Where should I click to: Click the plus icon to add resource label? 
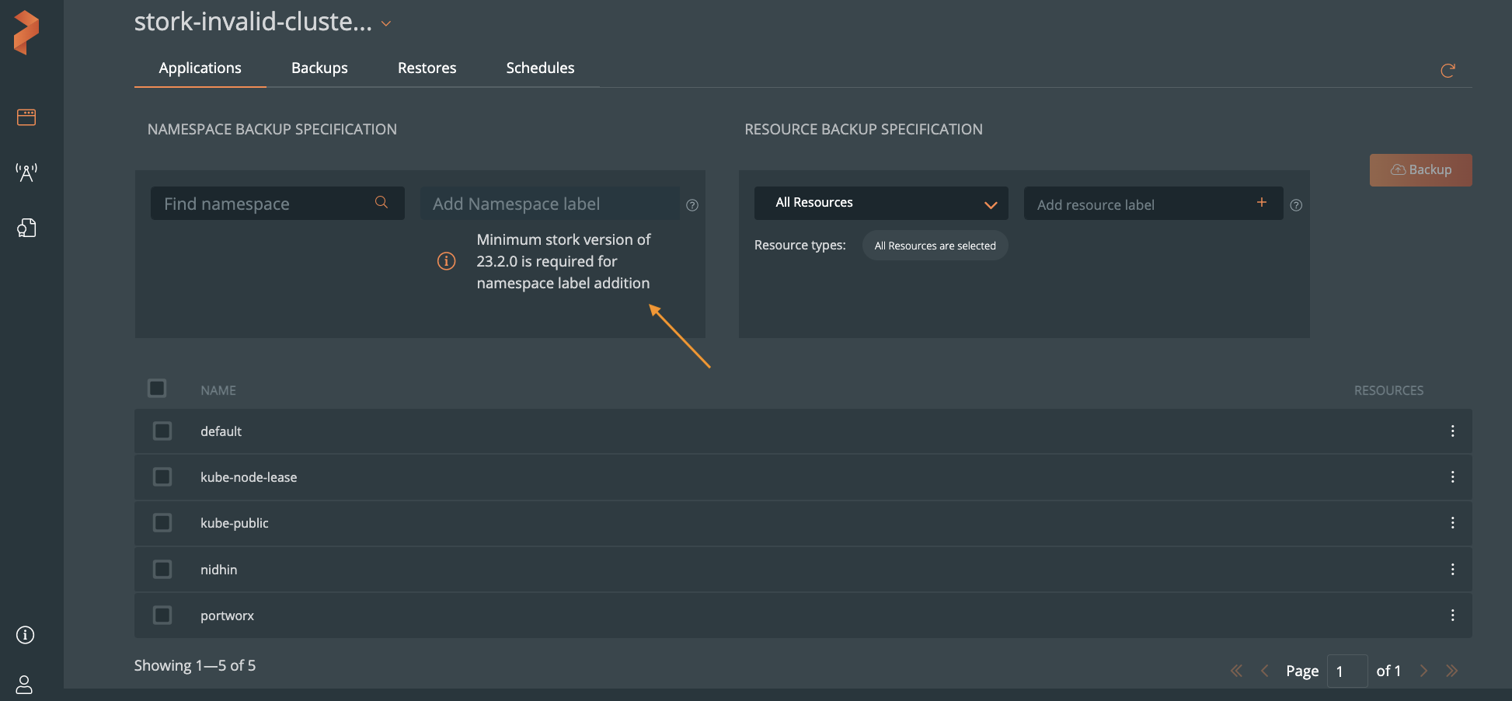coord(1262,203)
